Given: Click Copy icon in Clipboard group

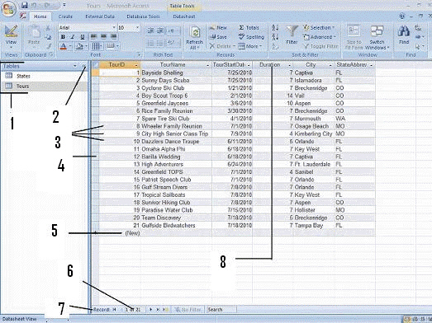Looking at the screenshot, I should 48,37.
